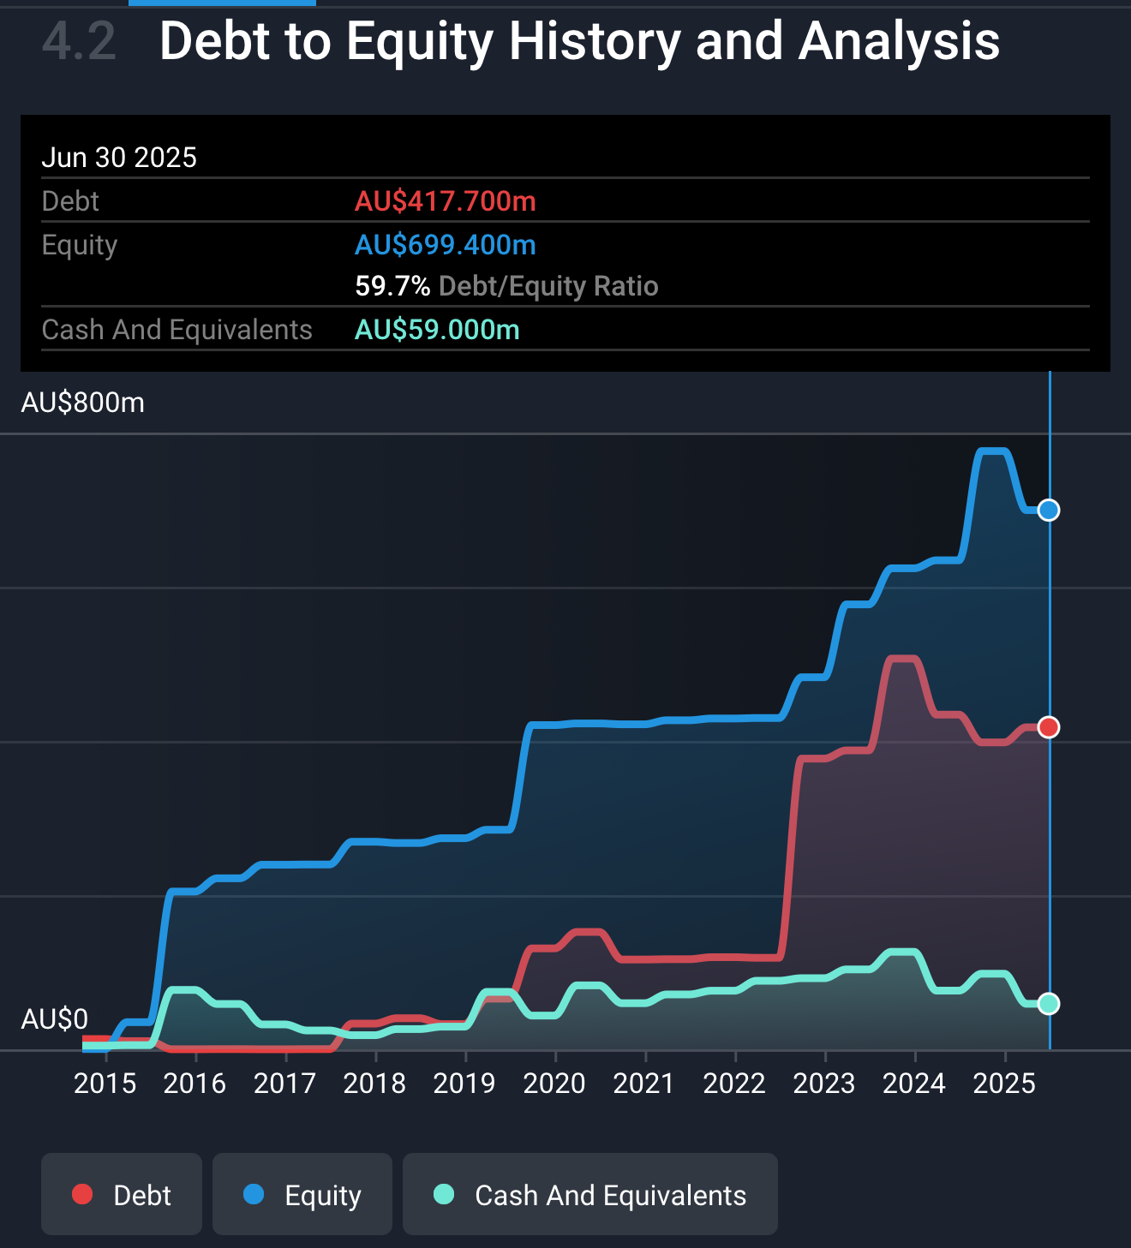This screenshot has height=1248, width=1131.
Task: Click the AU$417.700m debt value in tooltip
Action: click(x=446, y=201)
